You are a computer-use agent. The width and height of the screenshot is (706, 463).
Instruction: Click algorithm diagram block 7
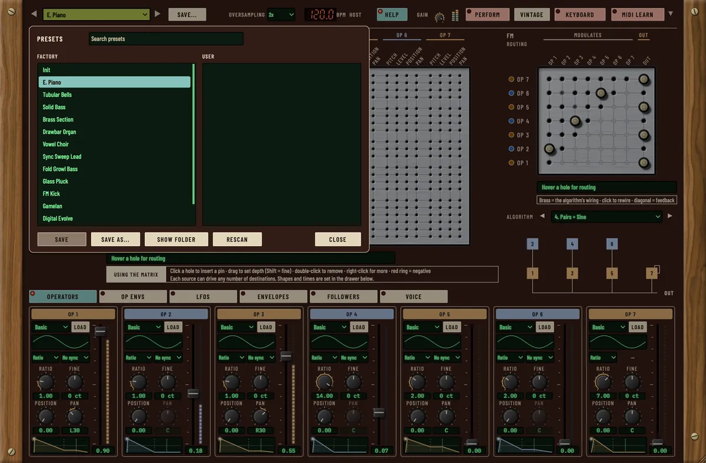tap(651, 273)
